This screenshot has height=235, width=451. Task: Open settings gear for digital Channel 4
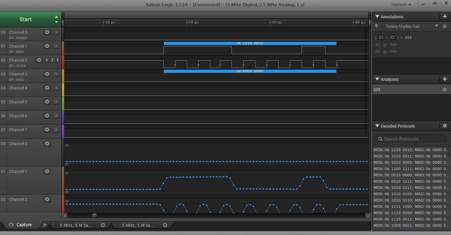pos(47,88)
